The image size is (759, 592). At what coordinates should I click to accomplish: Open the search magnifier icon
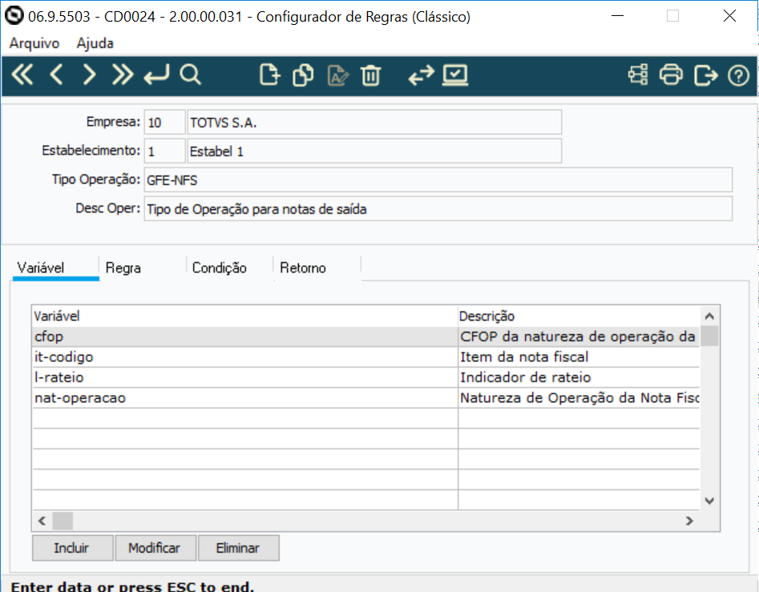[190, 75]
